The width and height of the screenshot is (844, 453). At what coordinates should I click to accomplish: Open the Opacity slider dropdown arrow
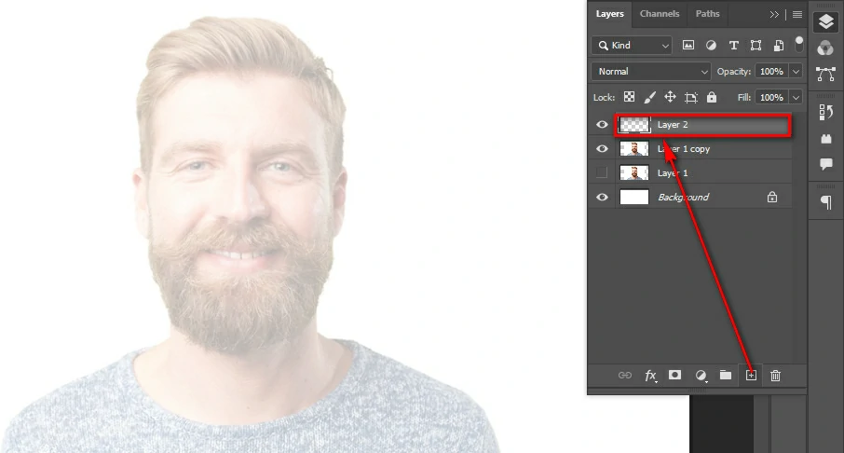tap(796, 71)
